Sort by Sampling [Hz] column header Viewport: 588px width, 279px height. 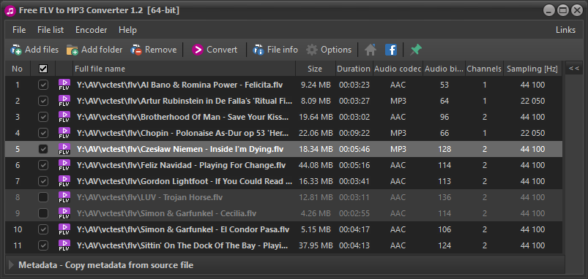[x=532, y=69]
